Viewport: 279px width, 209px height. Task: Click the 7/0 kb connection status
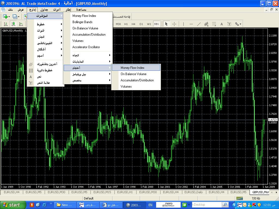click(256, 198)
